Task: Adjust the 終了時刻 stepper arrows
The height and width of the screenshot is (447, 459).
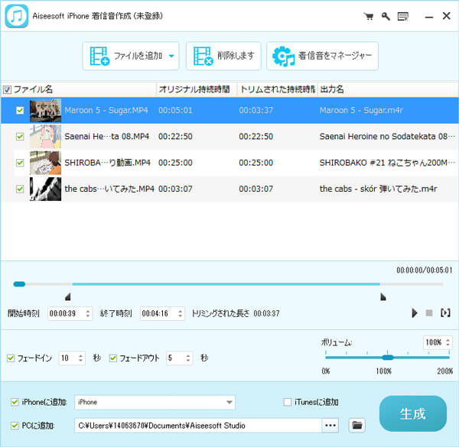Action: 181,314
